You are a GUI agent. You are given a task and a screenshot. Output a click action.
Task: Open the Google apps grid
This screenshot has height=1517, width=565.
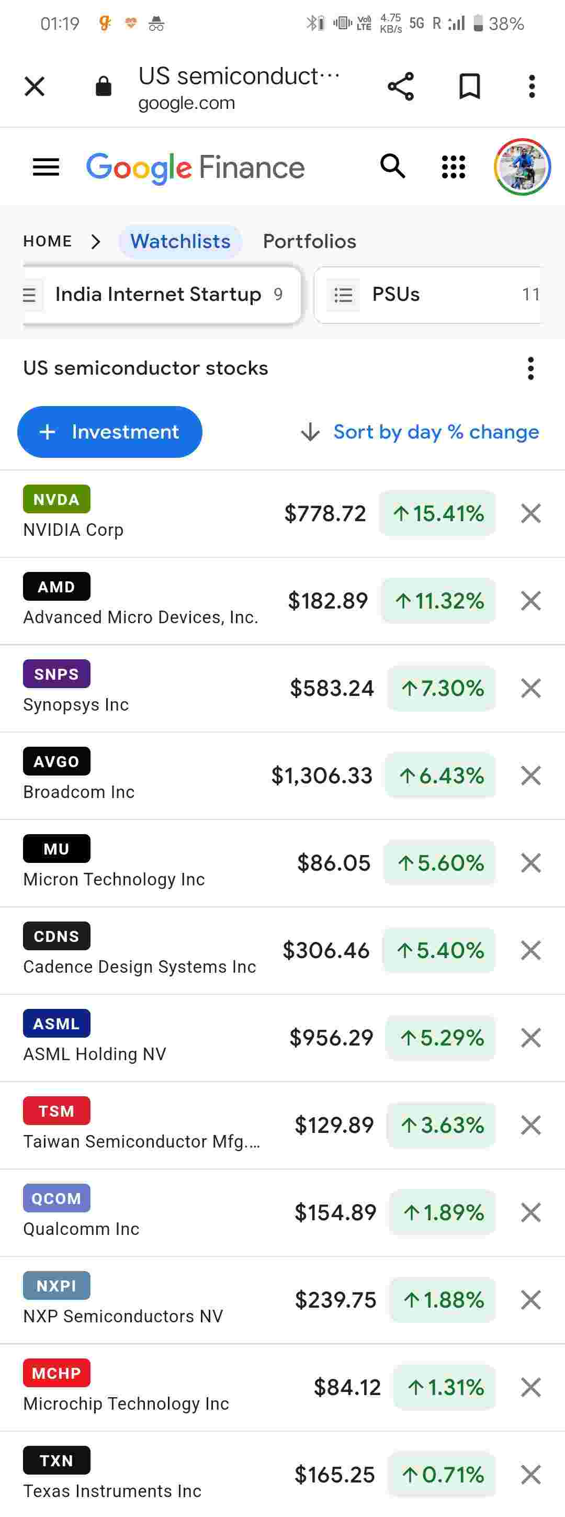(x=453, y=167)
